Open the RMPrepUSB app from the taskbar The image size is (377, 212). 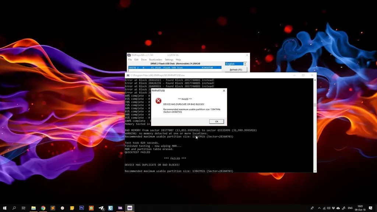[119, 208]
